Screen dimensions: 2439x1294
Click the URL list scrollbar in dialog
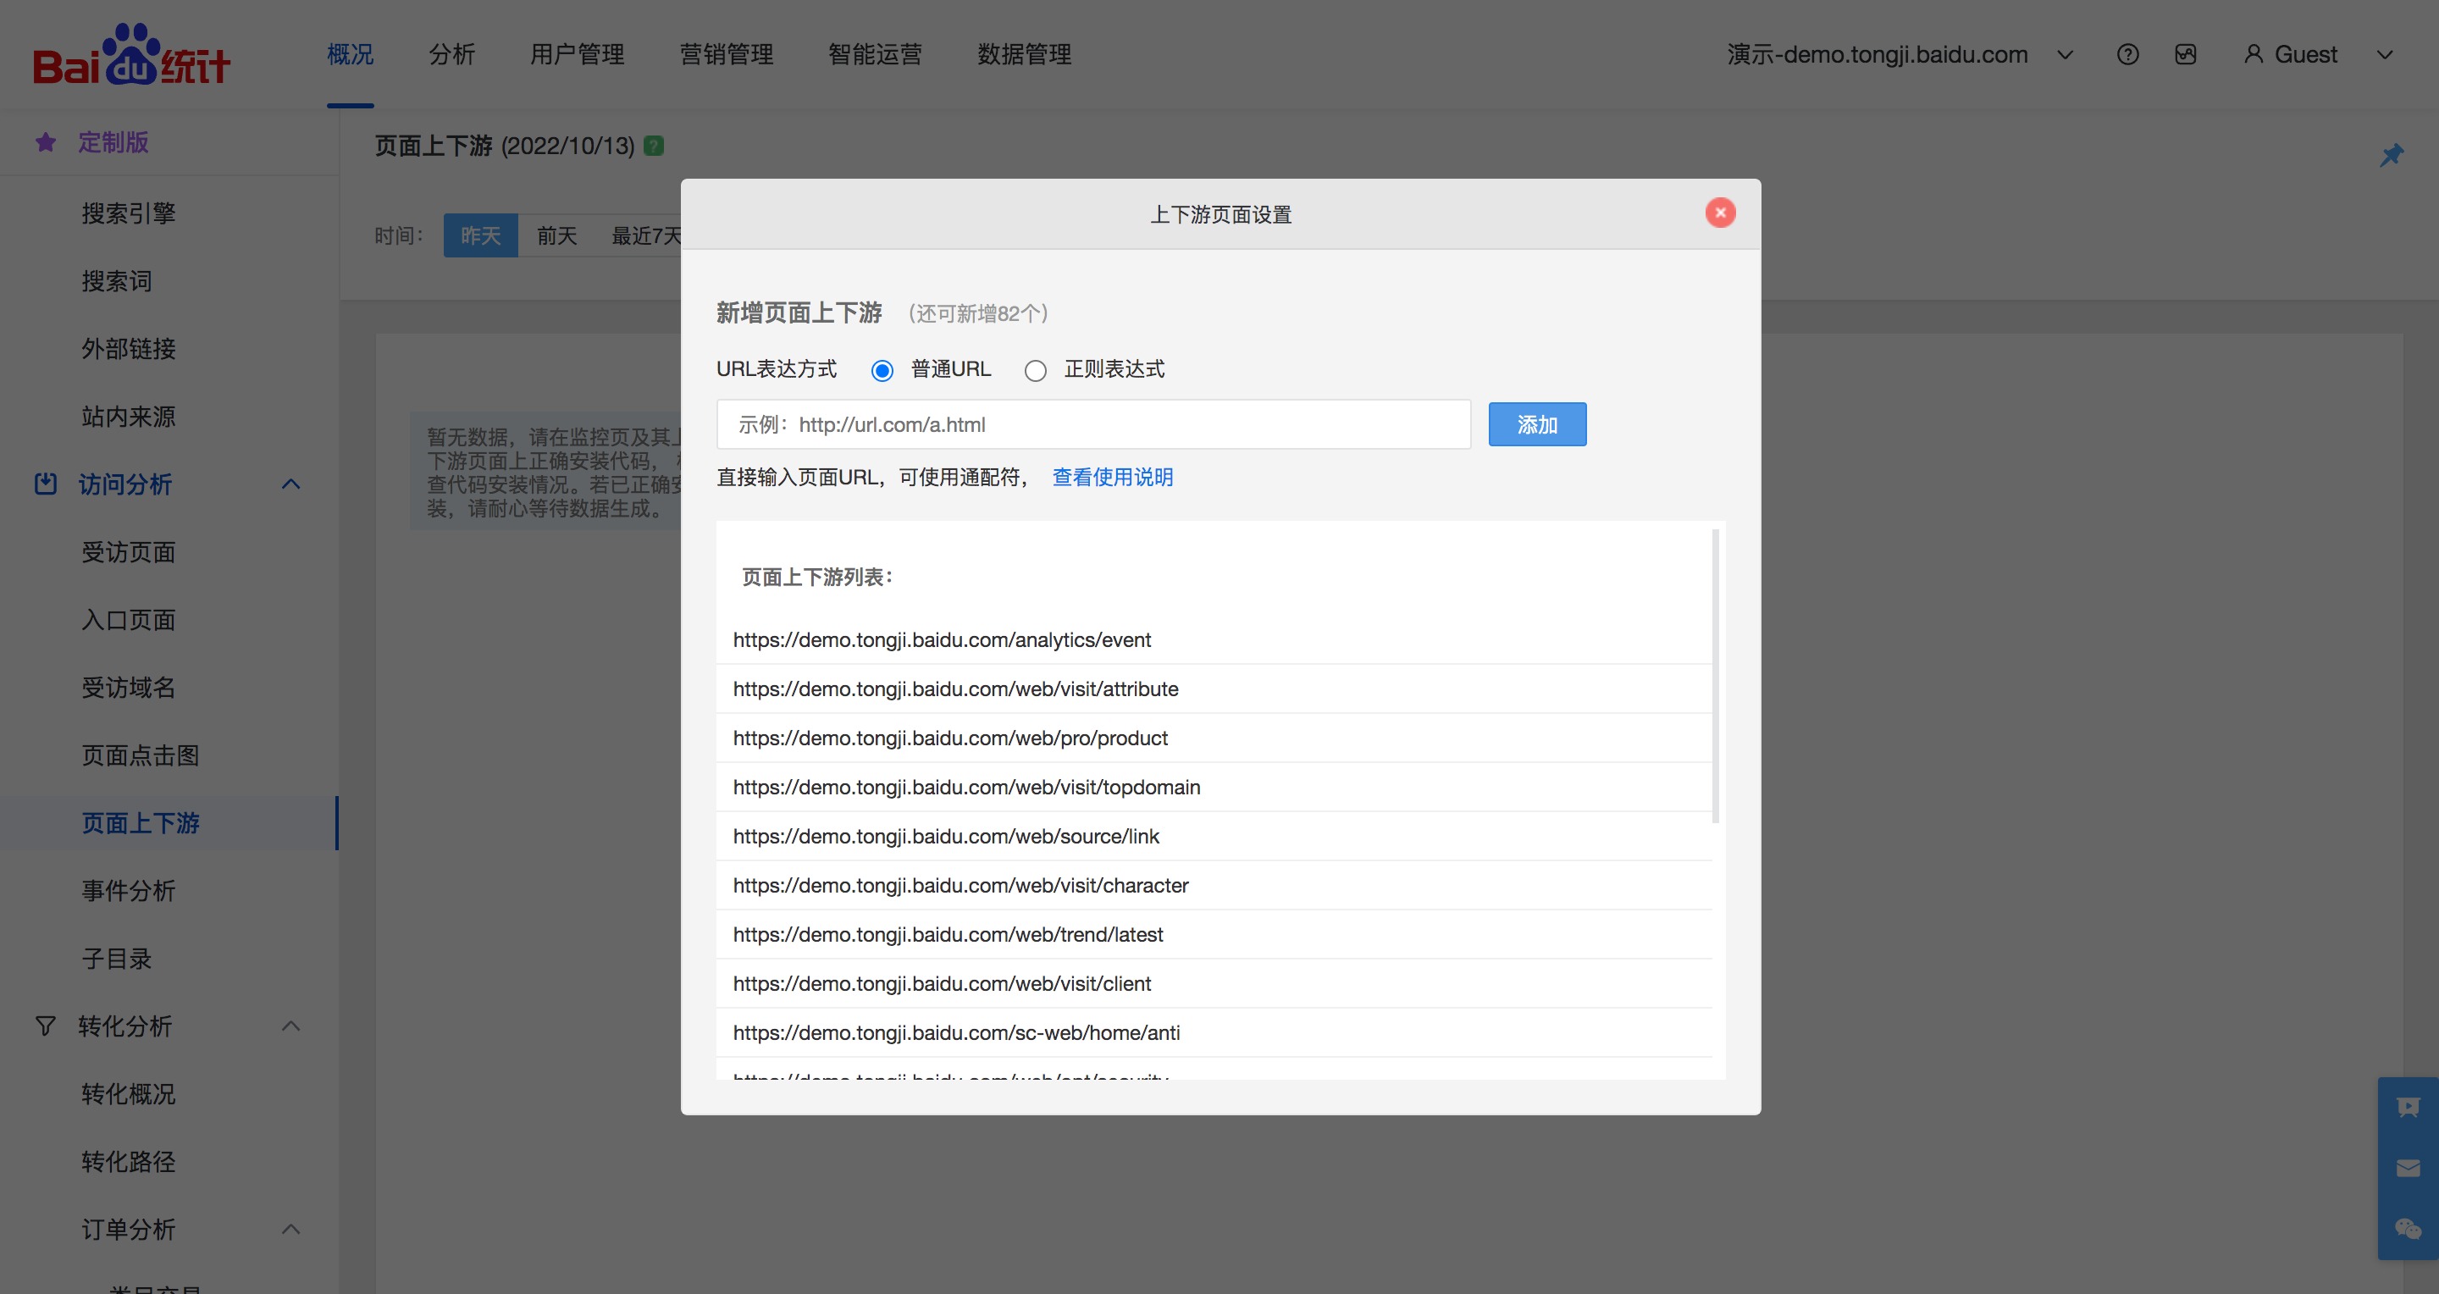coord(1716,677)
